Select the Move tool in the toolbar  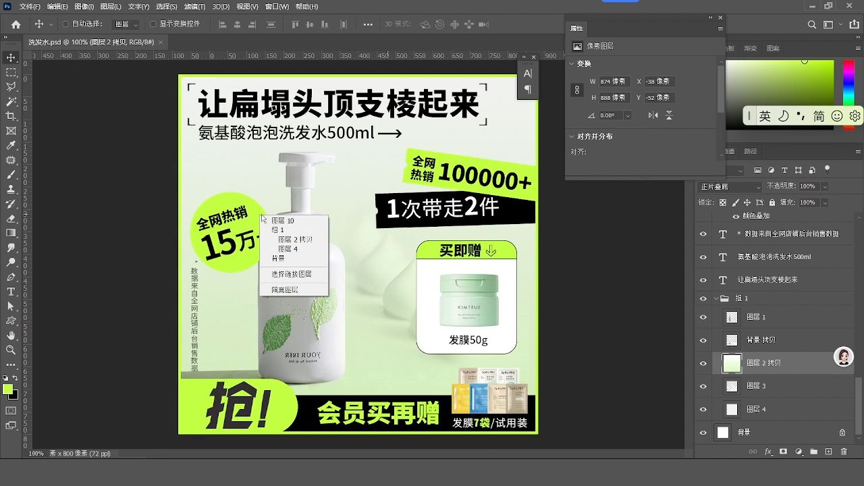pos(10,57)
